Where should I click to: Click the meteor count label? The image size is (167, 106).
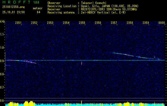coord(38,8)
